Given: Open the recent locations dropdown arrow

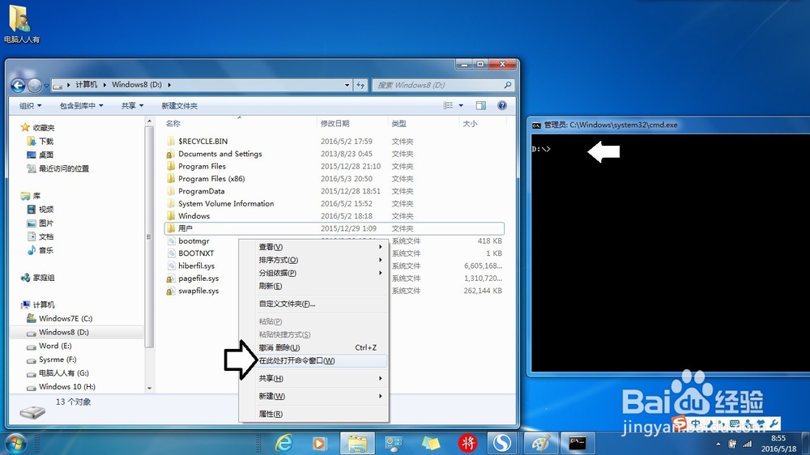Looking at the screenshot, I should (x=46, y=85).
